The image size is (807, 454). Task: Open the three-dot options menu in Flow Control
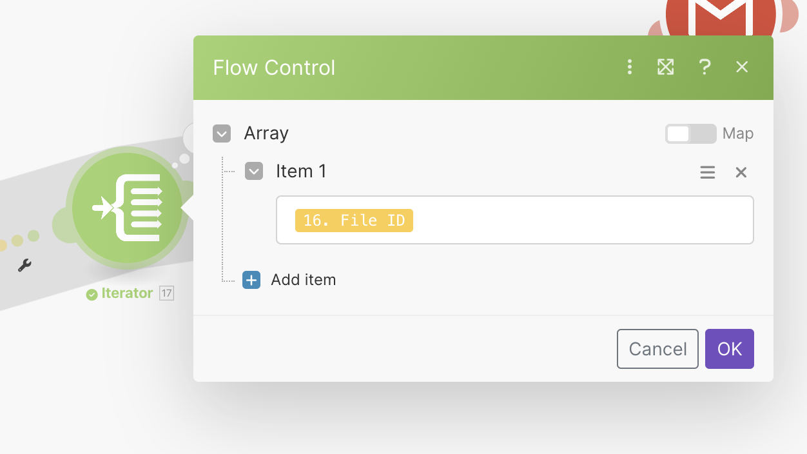tap(630, 67)
